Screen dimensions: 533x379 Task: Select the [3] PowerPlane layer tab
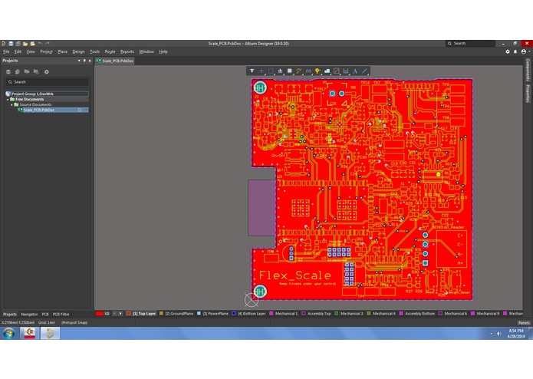[x=212, y=314]
